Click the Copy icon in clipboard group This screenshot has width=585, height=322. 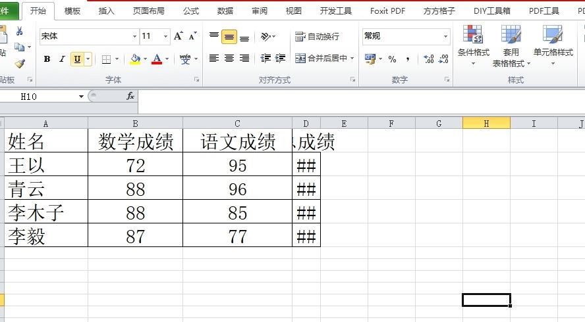[x=19, y=47]
